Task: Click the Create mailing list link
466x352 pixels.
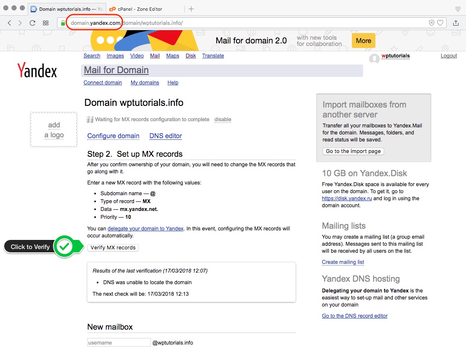Action: [x=343, y=262]
